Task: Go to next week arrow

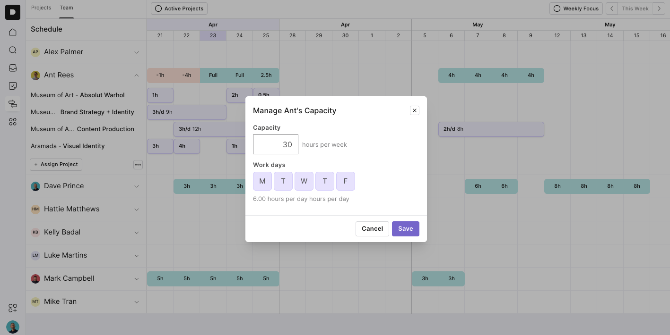Action: tap(659, 8)
